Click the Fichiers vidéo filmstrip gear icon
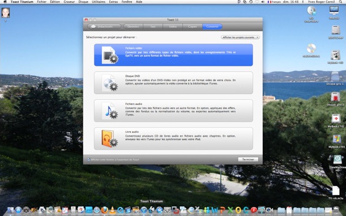 [110, 55]
